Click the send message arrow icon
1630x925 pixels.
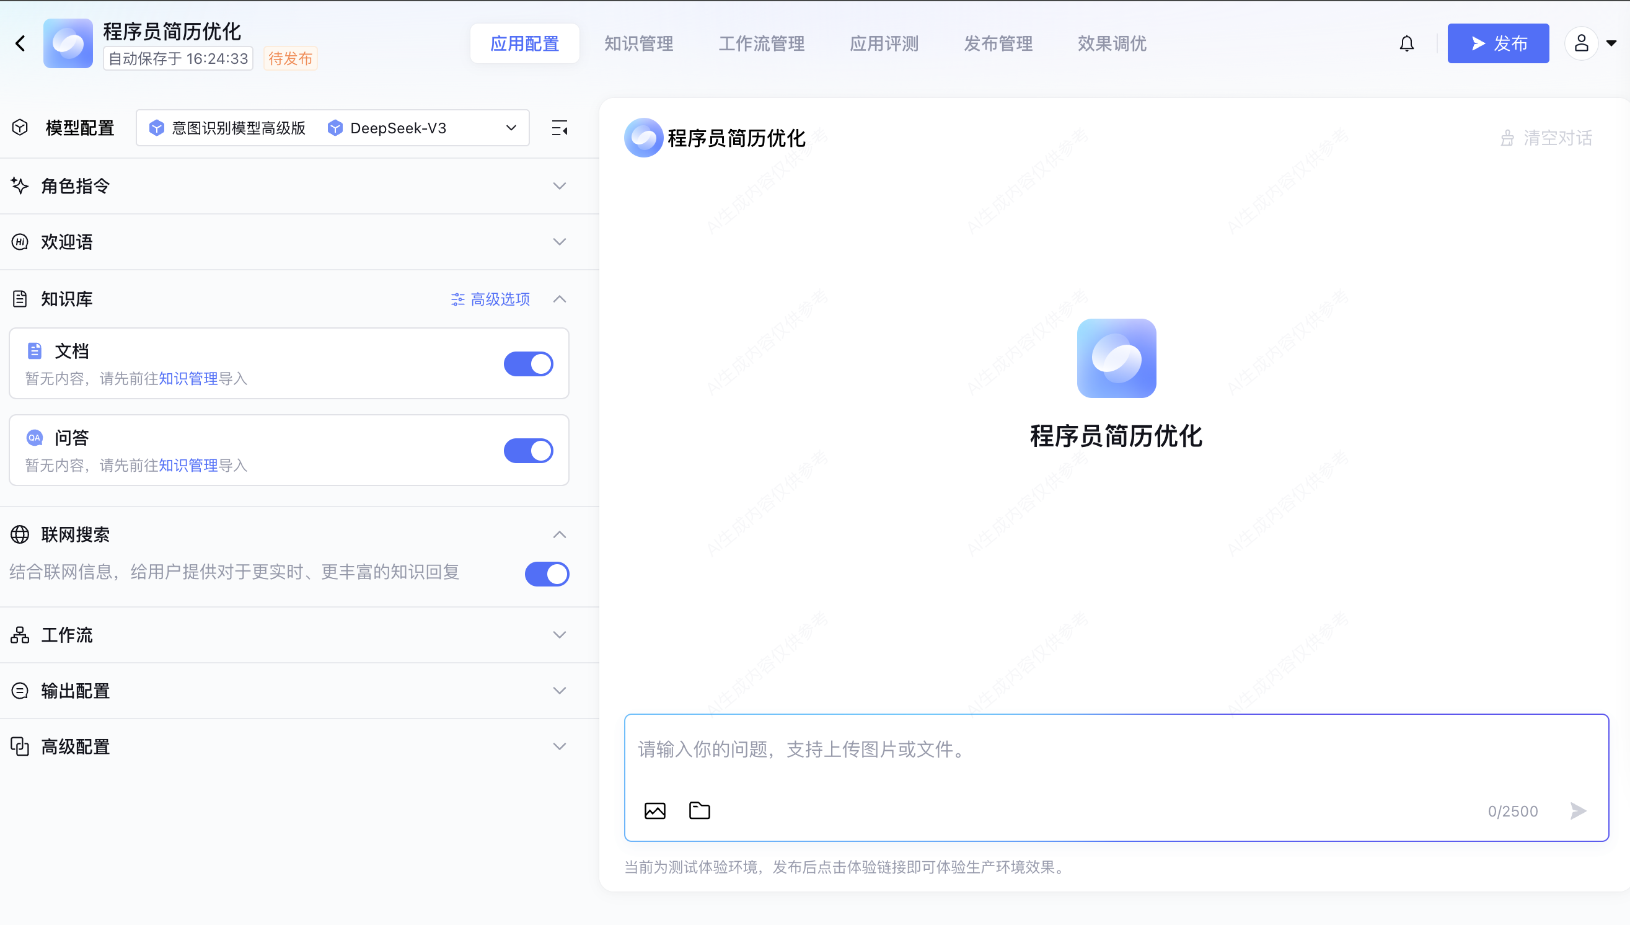click(x=1578, y=811)
